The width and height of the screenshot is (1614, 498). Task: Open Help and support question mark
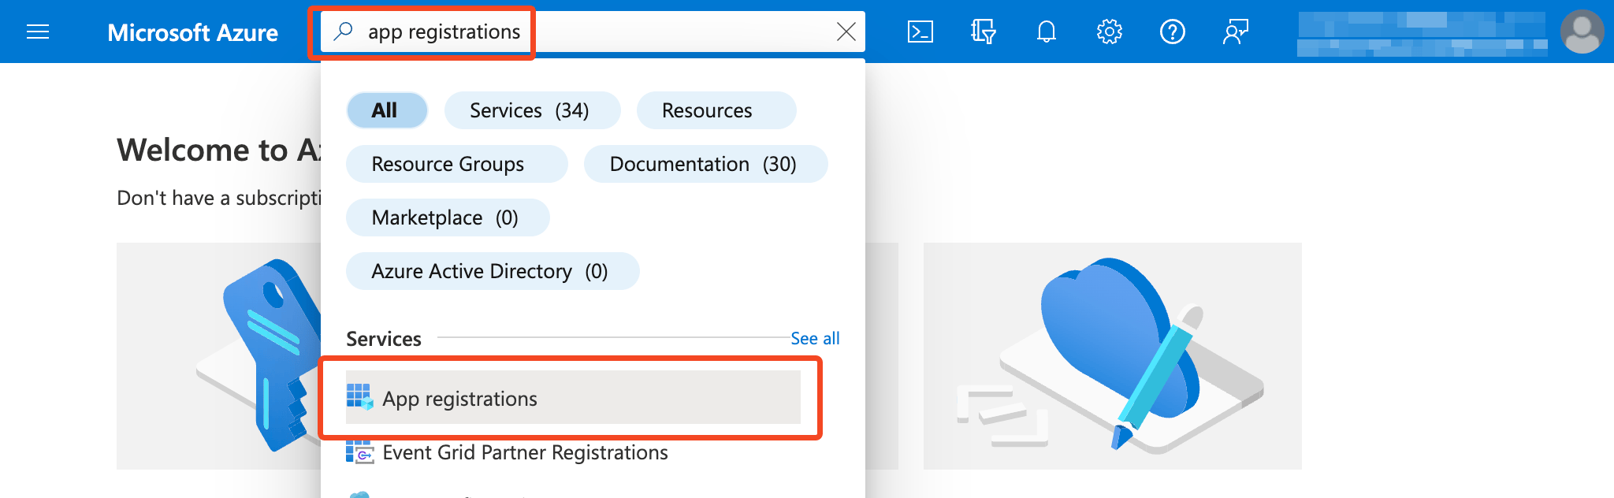coord(1172,32)
